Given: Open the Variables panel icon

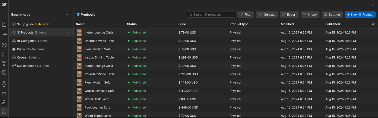Looking at the screenshot, I should pos(4,54).
